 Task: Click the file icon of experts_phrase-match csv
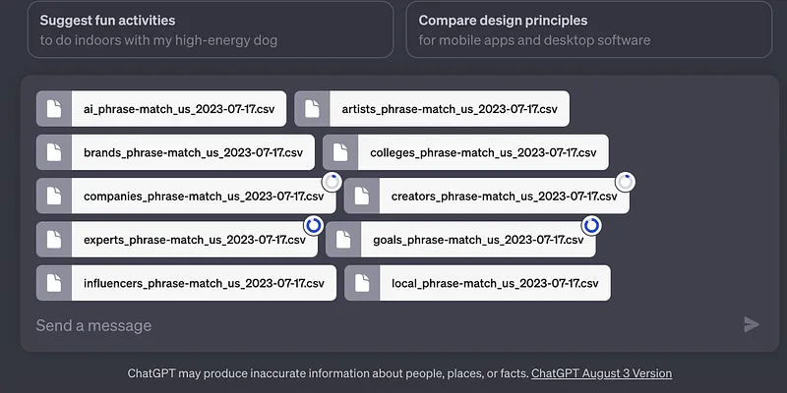[x=54, y=240]
